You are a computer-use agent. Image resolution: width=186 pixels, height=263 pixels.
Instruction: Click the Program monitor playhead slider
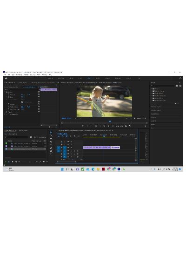[x=110, y=121]
